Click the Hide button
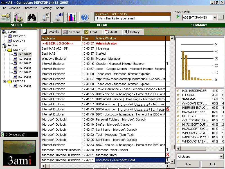Image resolution: width=225 pixels, height=169 pixels. pyautogui.click(x=188, y=164)
